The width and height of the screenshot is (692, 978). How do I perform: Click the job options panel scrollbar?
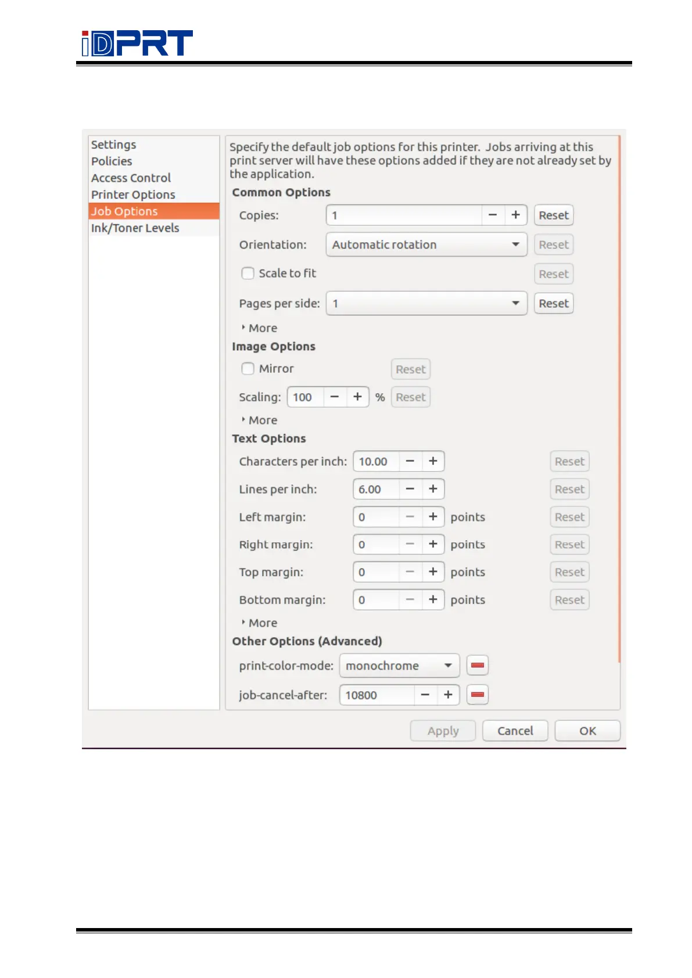tap(619, 398)
